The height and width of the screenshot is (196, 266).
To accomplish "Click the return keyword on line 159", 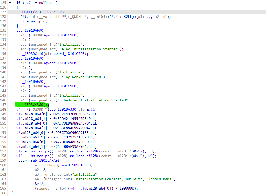I will 22,160.
